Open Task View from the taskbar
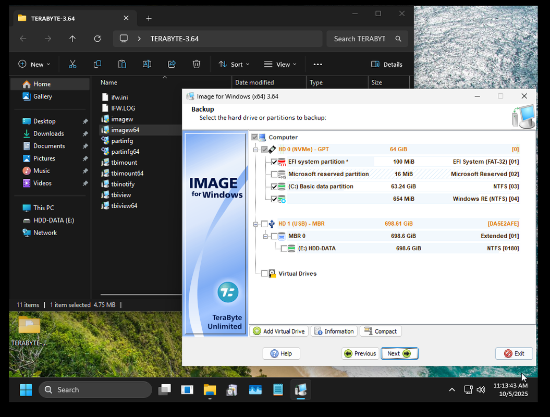This screenshot has width=550, height=417. click(165, 390)
